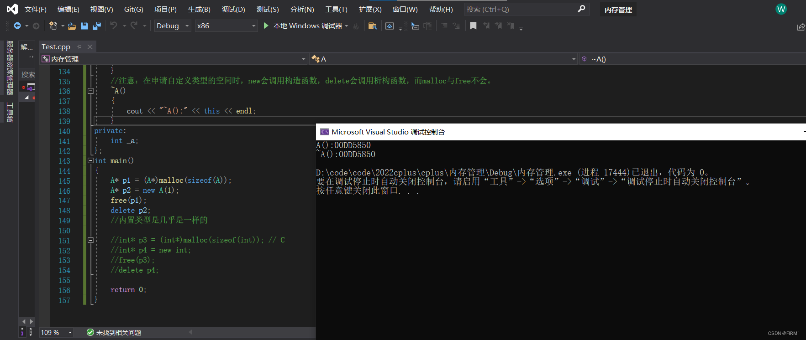This screenshot has height=340, width=806.
Task: Open the Debug configuration dropdown
Action: (x=172, y=26)
